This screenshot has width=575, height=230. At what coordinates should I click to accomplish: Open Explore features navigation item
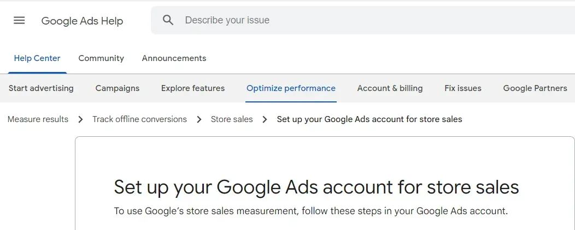(x=193, y=88)
